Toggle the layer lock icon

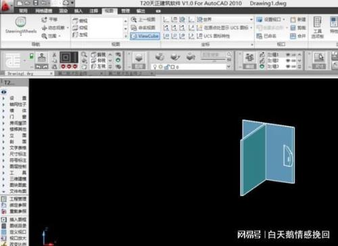click(x=167, y=67)
